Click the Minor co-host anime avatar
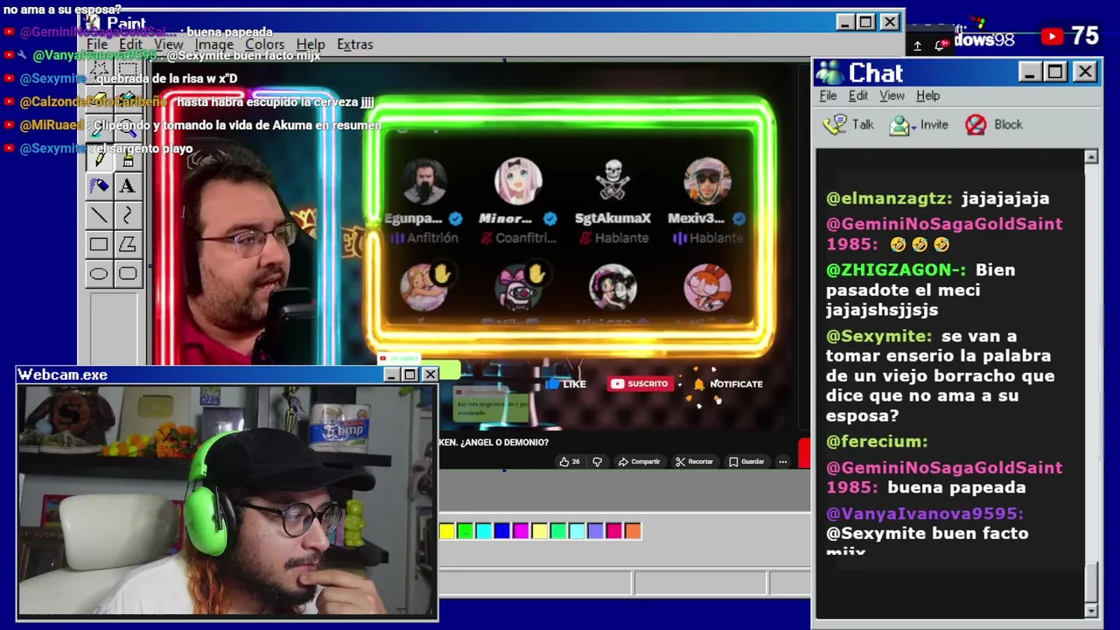Viewport: 1120px width, 630px height. point(518,181)
